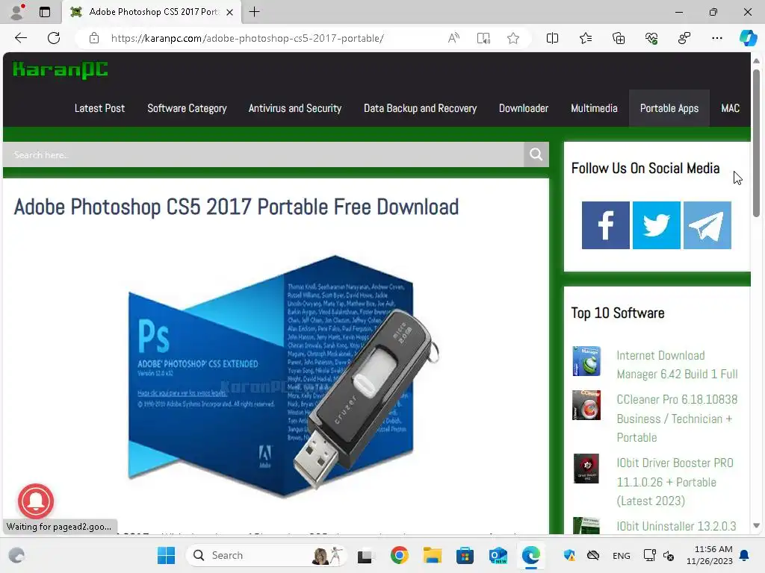Open Settings and more ellipsis menu
765x573 pixels.
[716, 38]
